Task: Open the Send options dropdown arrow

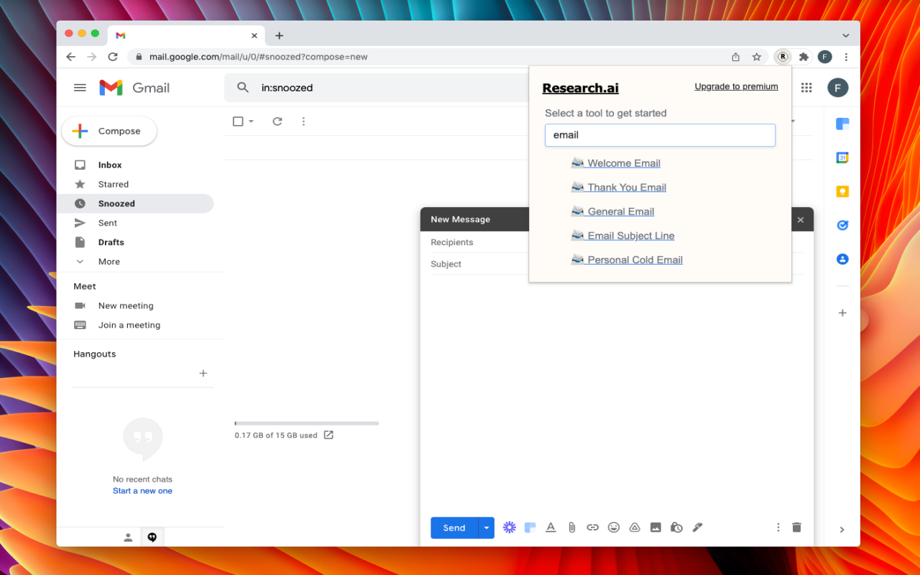Action: 487,528
